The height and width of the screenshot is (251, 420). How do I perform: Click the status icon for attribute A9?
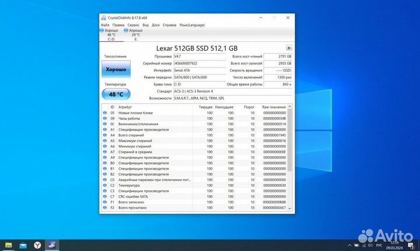pyautogui.click(x=105, y=157)
